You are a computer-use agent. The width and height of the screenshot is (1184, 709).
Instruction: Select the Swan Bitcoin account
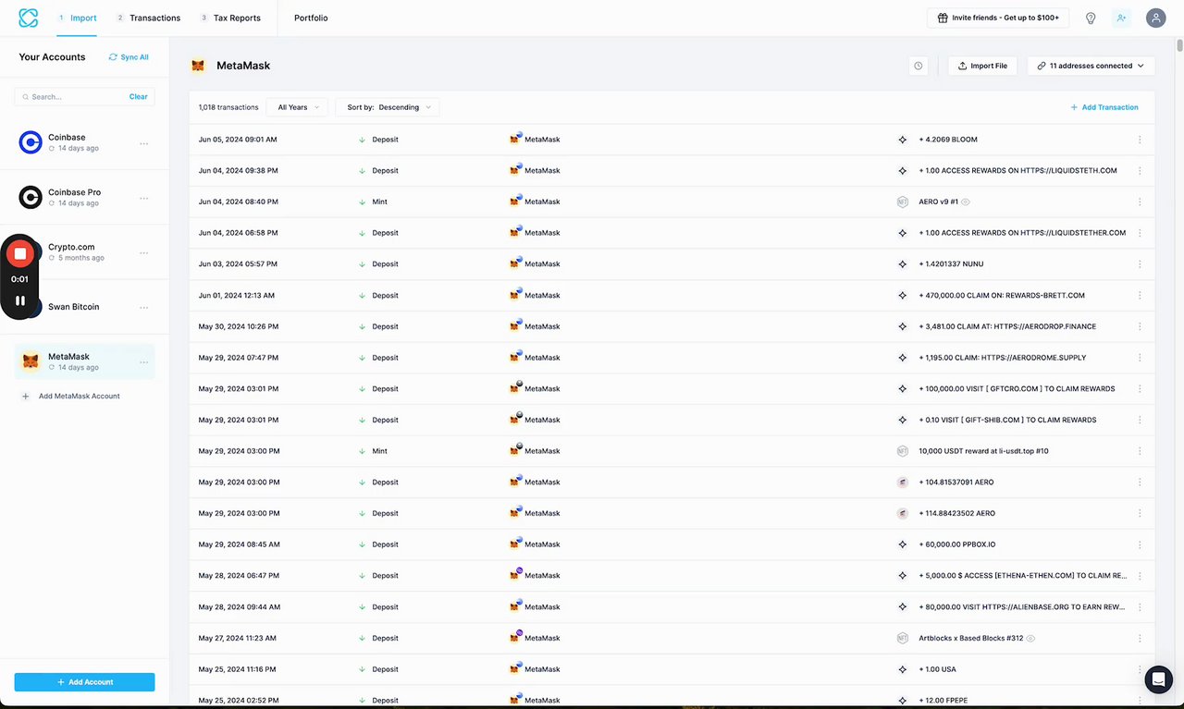click(84, 307)
